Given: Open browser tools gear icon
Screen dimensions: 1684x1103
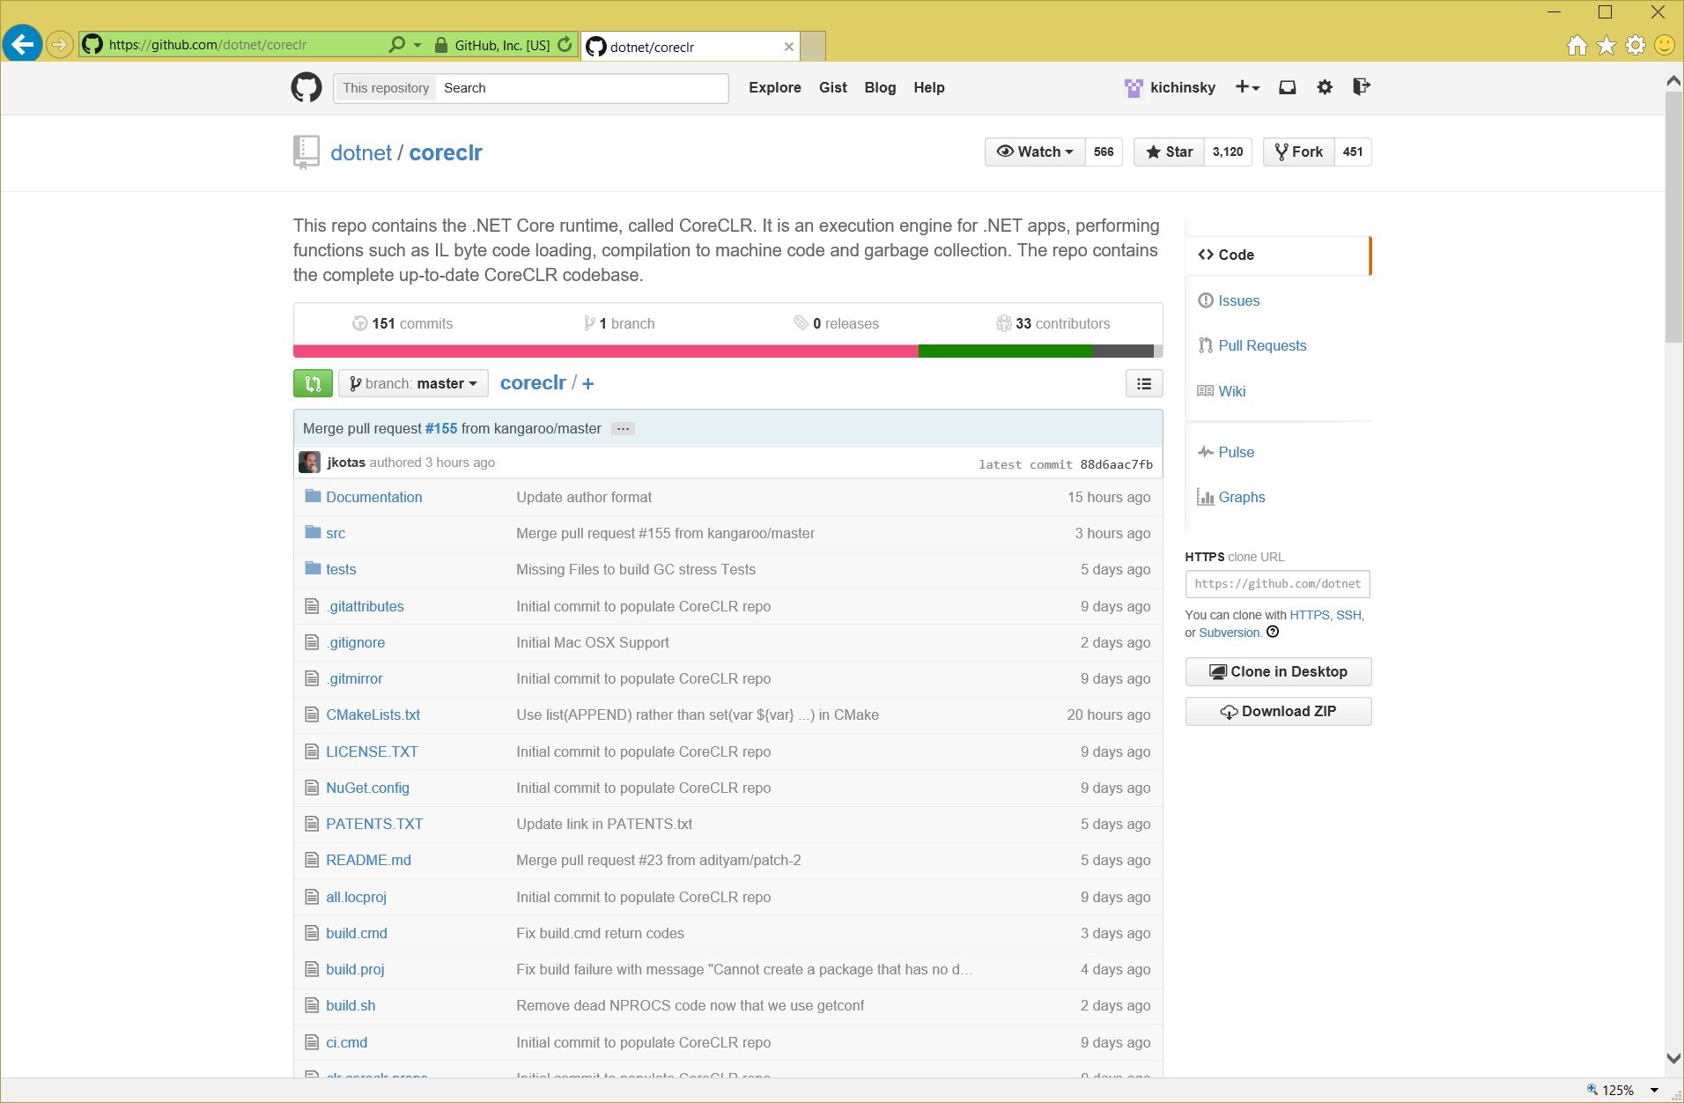Looking at the screenshot, I should click(1636, 45).
